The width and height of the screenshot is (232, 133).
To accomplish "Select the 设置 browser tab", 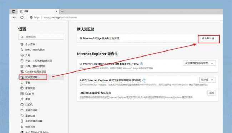I will point(39,11).
